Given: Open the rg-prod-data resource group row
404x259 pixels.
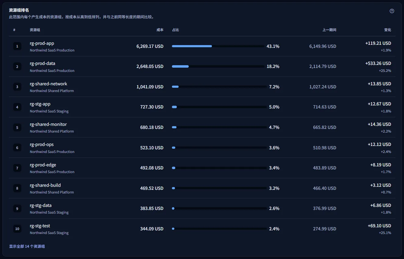Looking at the screenshot, I should [202, 66].
